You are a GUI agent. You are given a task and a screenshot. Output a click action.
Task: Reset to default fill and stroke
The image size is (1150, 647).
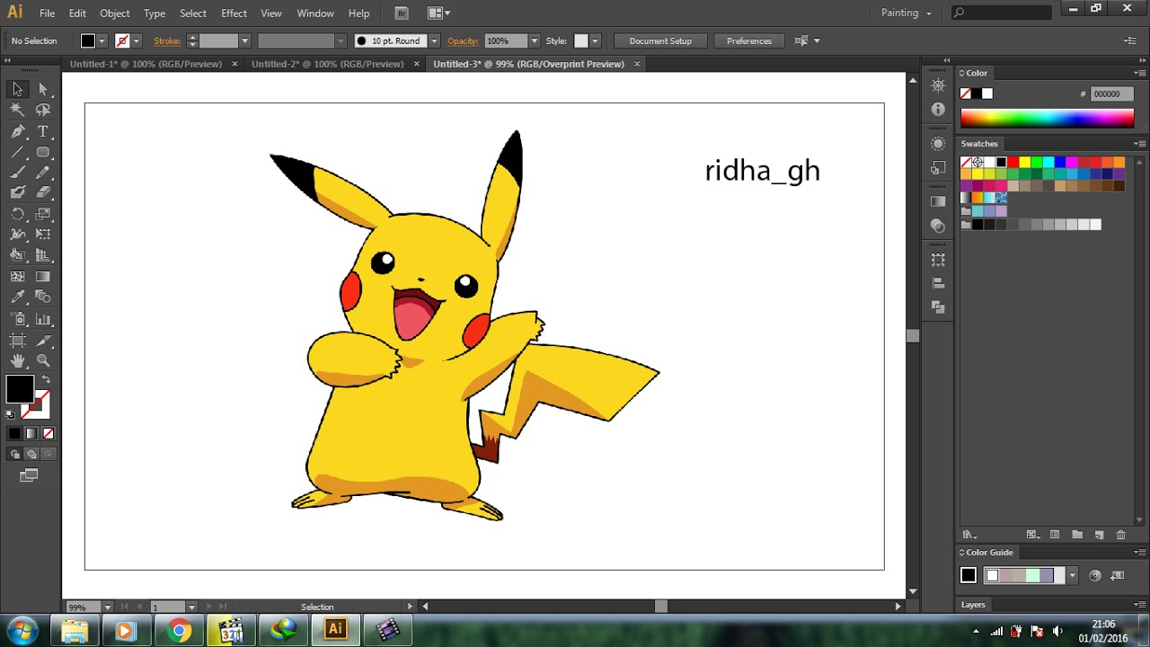[11, 414]
